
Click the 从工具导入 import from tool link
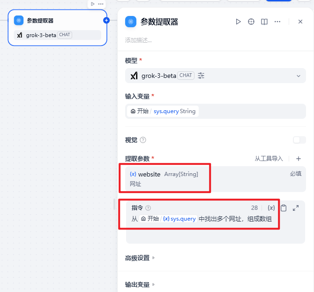269,159
